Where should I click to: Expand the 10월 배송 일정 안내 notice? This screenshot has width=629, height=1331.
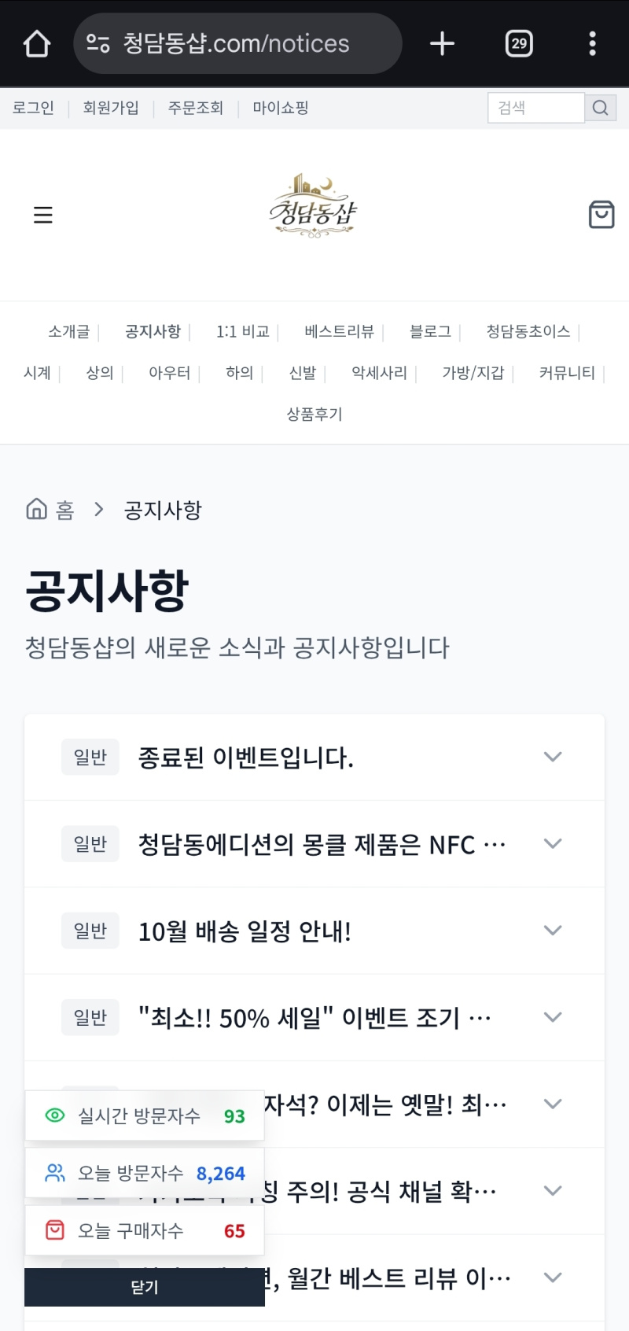[553, 931]
